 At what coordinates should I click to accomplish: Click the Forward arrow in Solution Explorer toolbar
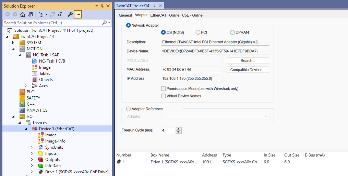[15, 14]
